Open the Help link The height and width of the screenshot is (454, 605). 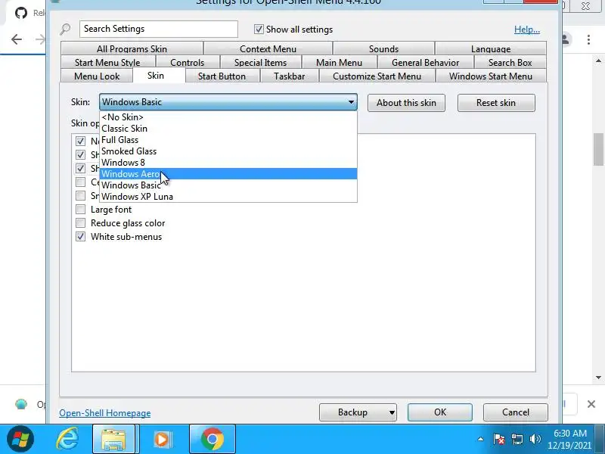pyautogui.click(x=527, y=30)
